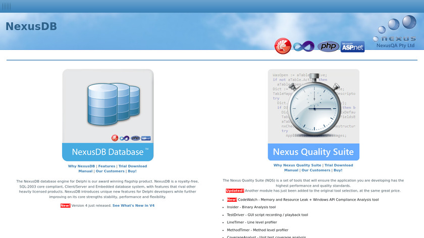The width and height of the screenshot is (424, 238).
Task: Click the small ASP.net icon on database image
Action: tap(146, 138)
